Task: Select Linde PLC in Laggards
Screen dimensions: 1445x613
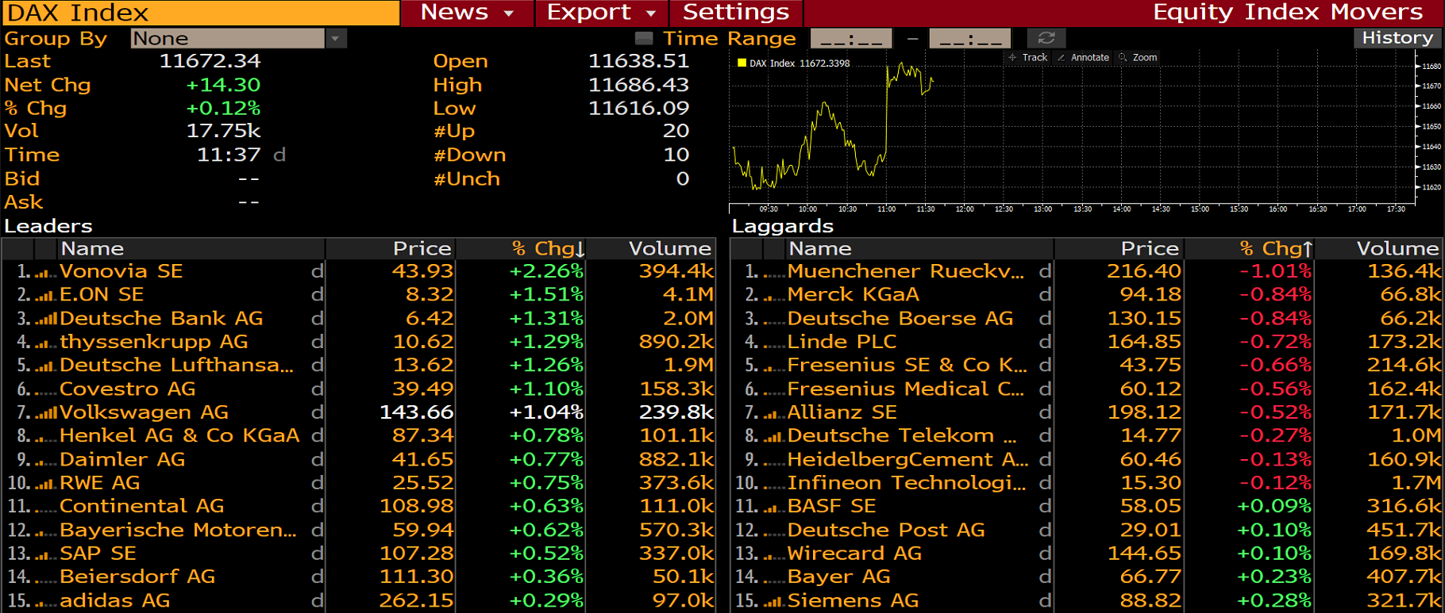Action: click(1086, 343)
